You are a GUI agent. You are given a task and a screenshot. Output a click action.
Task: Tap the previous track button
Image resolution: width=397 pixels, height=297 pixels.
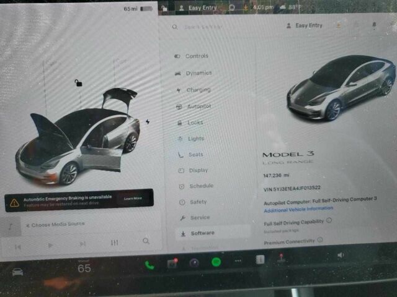coord(18,247)
